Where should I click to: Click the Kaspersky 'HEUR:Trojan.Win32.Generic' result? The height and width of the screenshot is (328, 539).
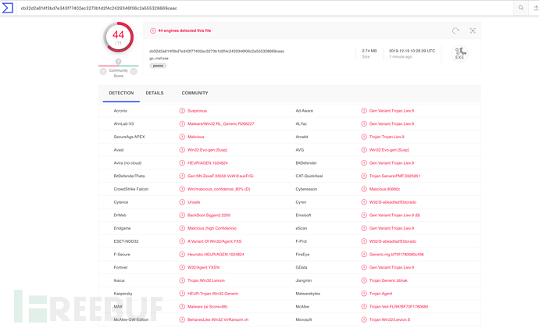tap(212, 294)
